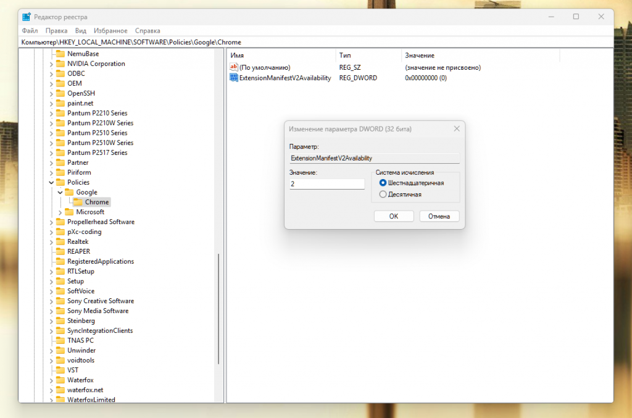Open the Справка menu
Viewport: 632px width, 418px height.
[148, 31]
